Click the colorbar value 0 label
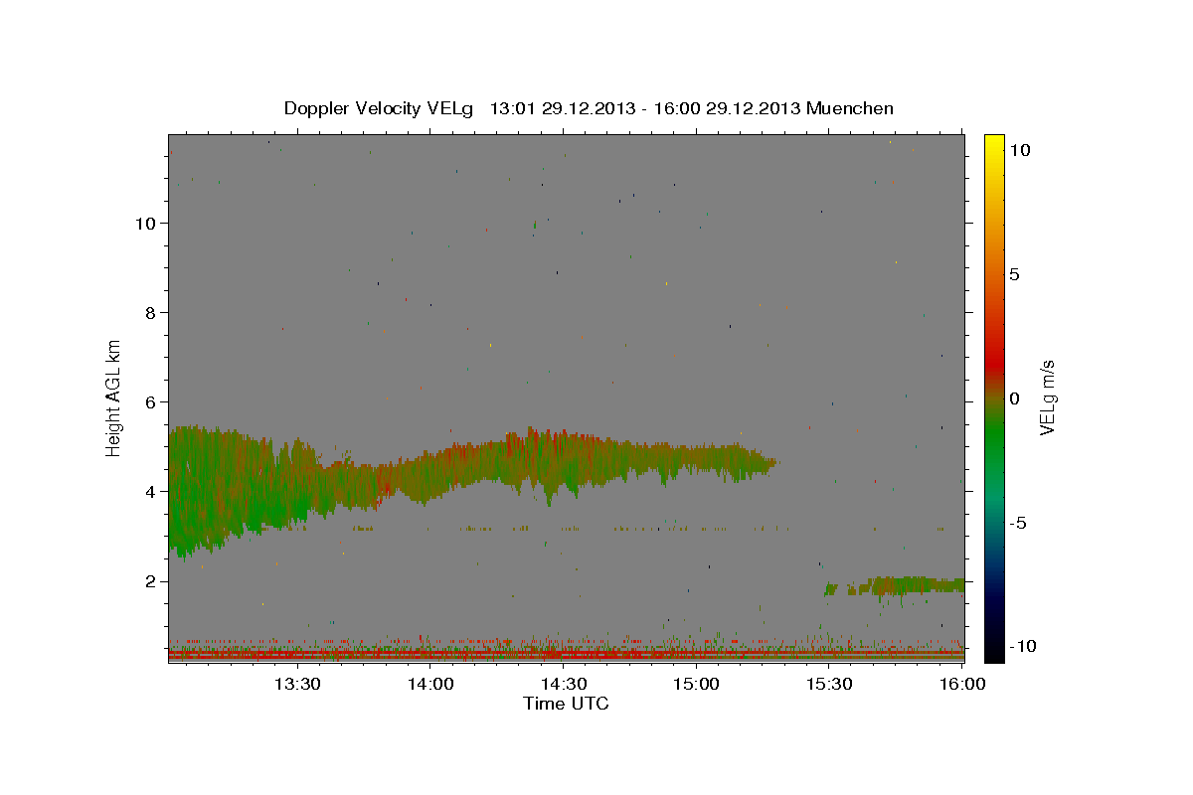1193x795 pixels. coord(1014,398)
